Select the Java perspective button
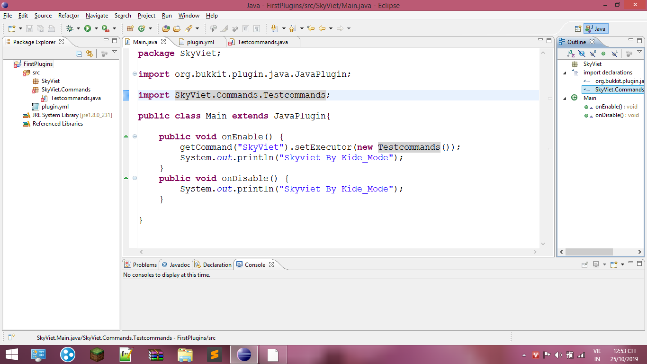The image size is (647, 364). pos(595,28)
